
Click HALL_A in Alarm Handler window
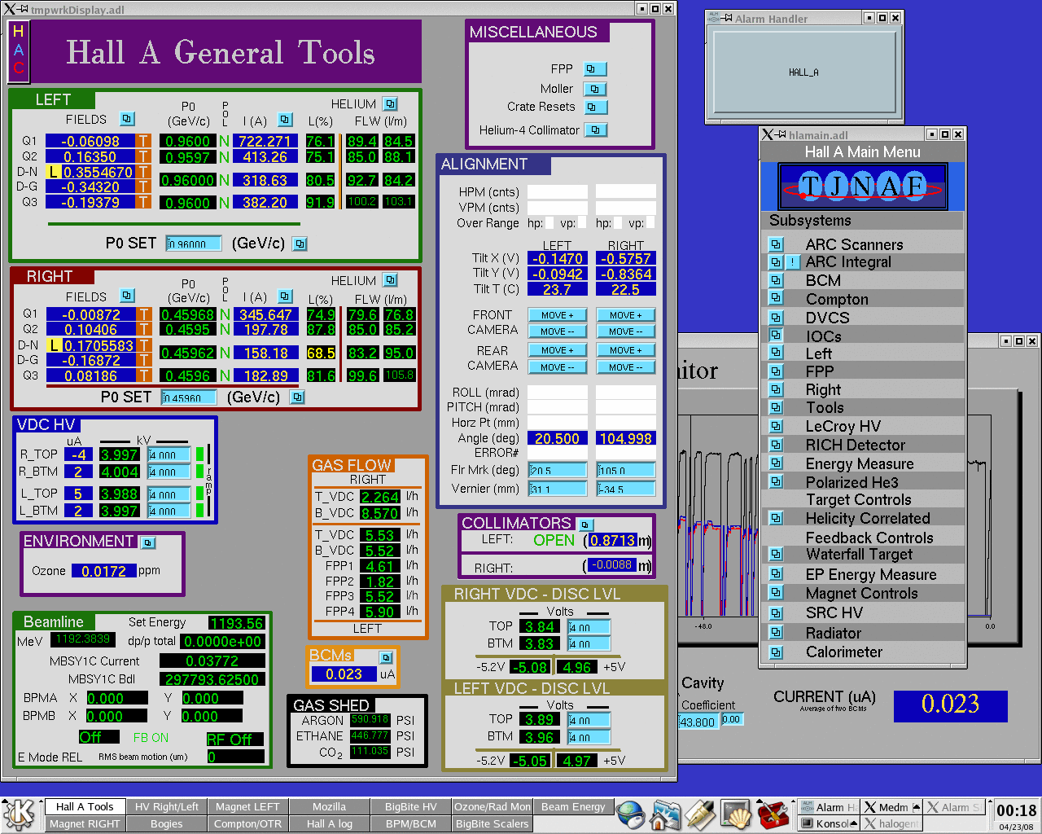pyautogui.click(x=803, y=72)
